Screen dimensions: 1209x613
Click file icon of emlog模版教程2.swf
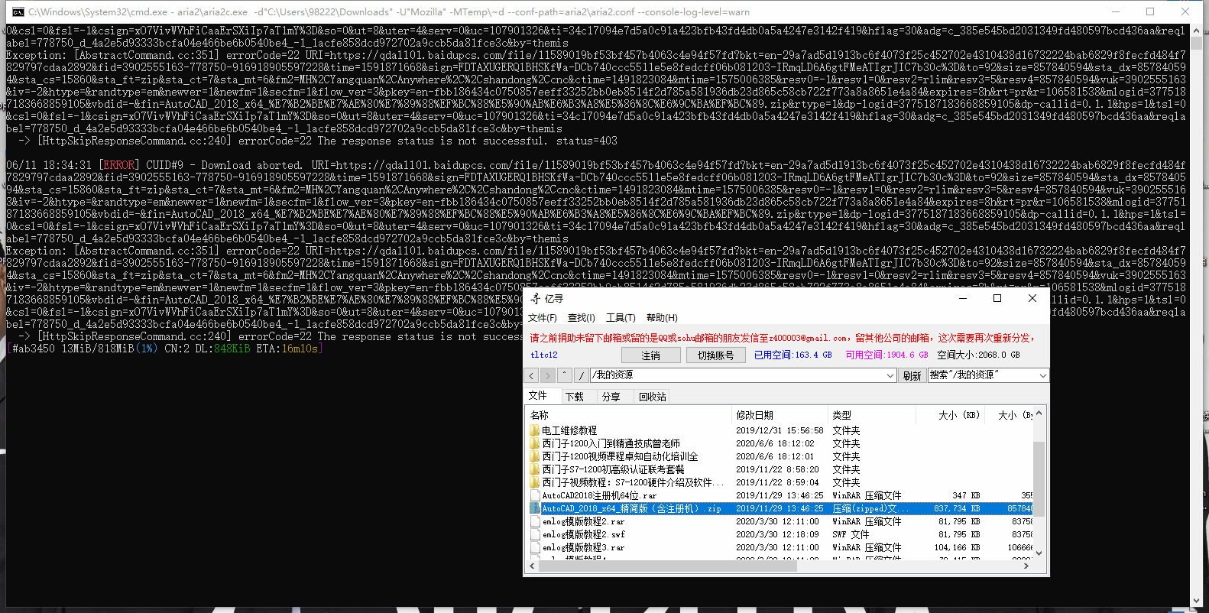pyautogui.click(x=535, y=534)
